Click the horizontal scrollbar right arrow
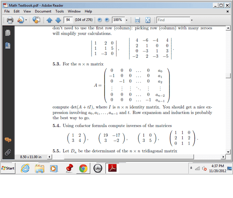The image size is (233, 198). (x=223, y=157)
